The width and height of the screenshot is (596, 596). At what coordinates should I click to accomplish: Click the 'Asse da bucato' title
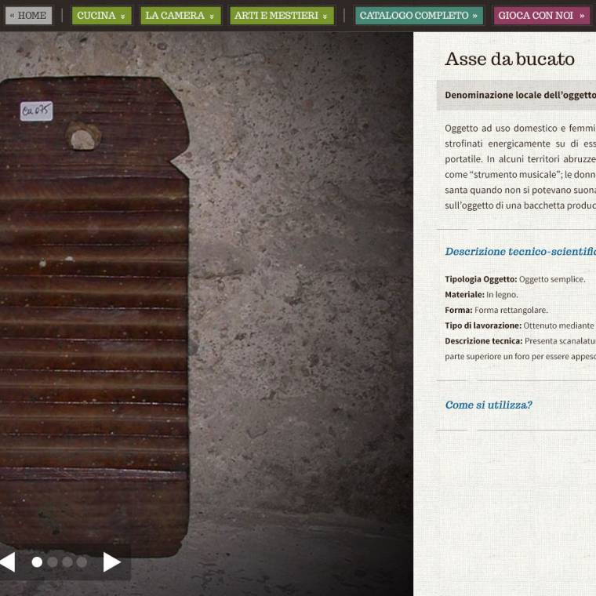click(x=510, y=59)
